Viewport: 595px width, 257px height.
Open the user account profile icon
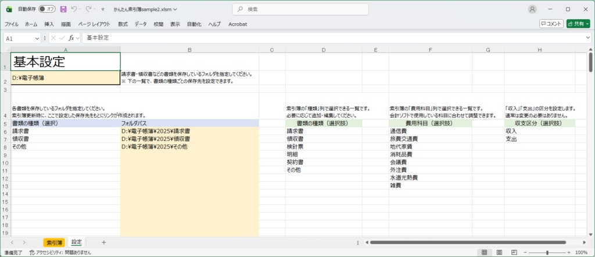[x=532, y=9]
